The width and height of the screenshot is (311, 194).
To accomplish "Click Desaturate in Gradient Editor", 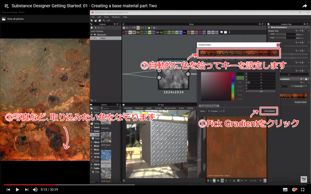I will coord(203,59).
